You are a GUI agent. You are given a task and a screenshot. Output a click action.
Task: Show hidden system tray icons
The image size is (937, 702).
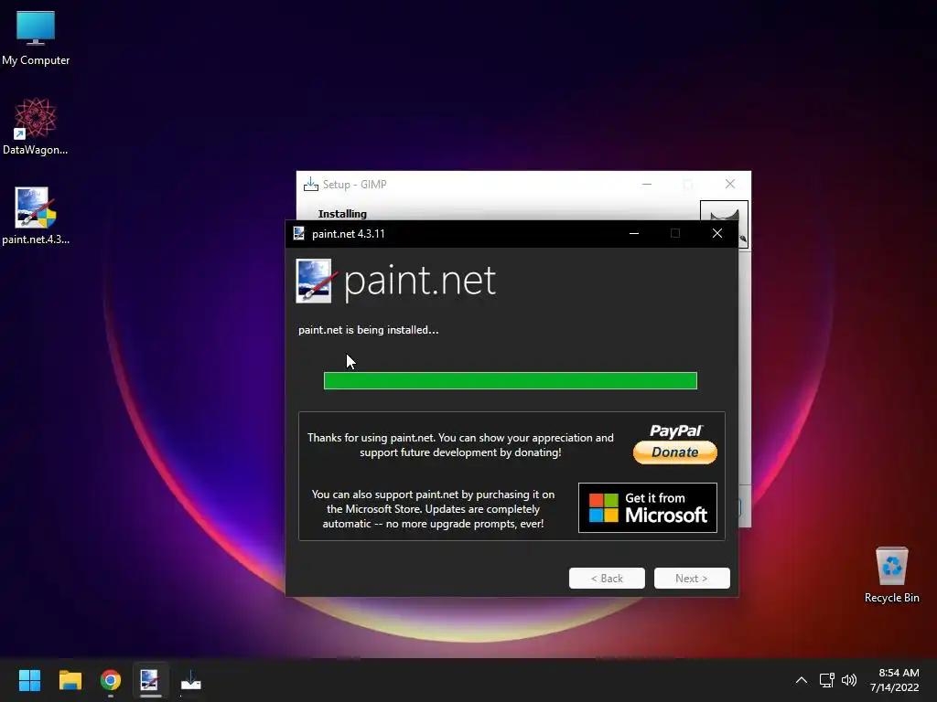coord(802,680)
